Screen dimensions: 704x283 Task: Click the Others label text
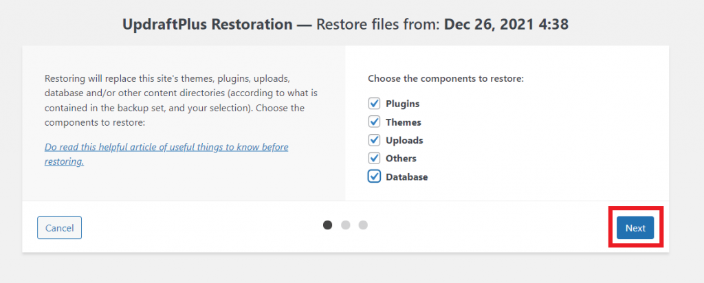point(401,158)
